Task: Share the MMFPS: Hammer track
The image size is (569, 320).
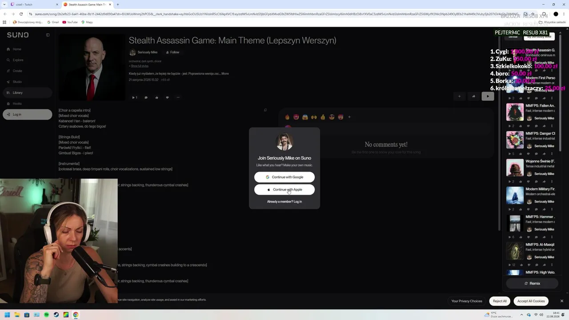Action: click(544, 237)
